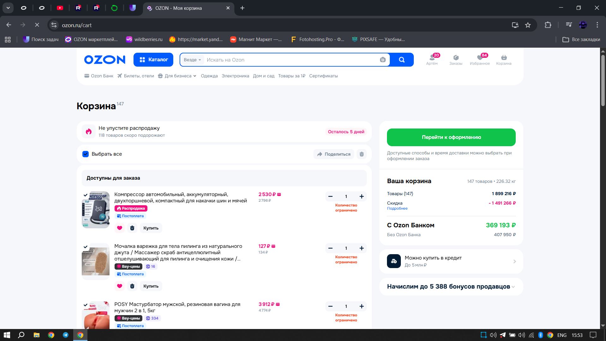Open the Артём profile icon
Screen dimensions: 606x341
pos(432,58)
